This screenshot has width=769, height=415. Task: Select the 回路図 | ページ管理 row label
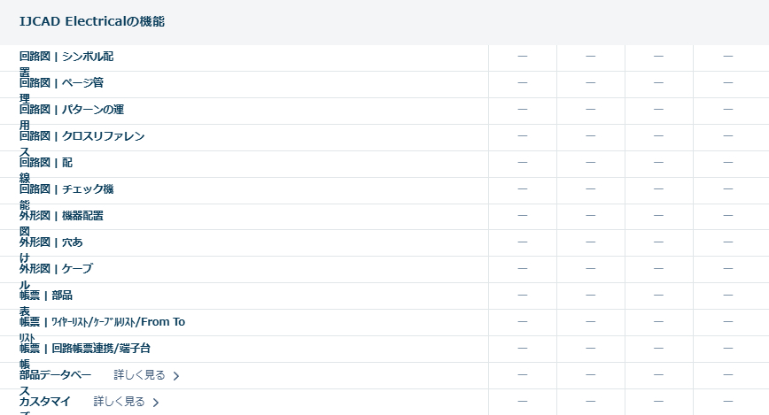[x=66, y=83]
